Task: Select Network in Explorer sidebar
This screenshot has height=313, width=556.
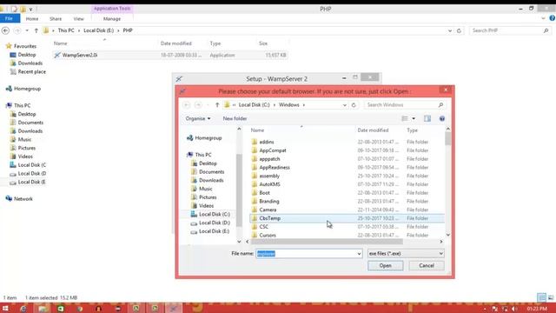Action: click(23, 199)
